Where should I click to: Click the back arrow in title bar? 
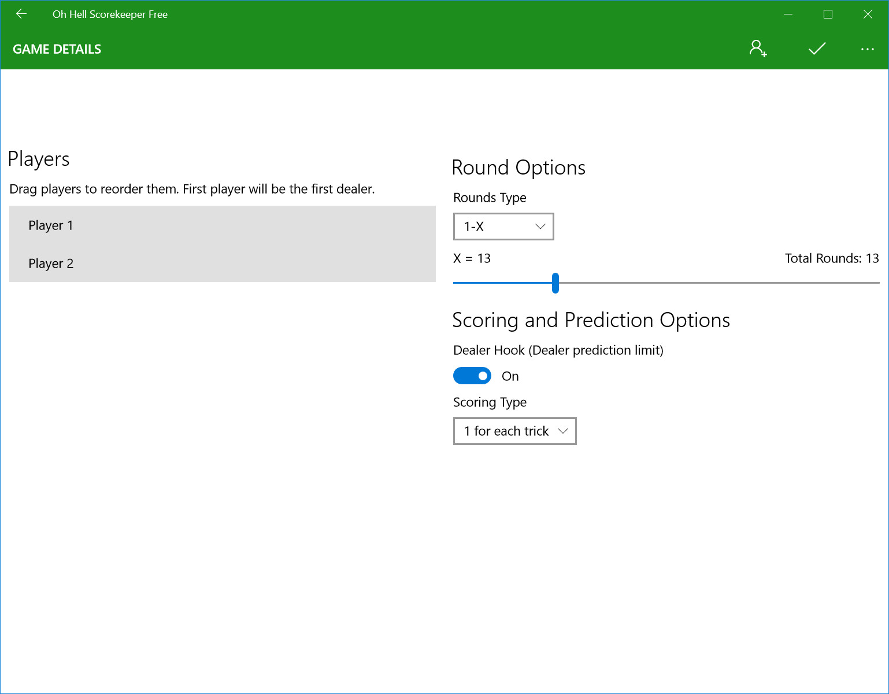pyautogui.click(x=21, y=14)
